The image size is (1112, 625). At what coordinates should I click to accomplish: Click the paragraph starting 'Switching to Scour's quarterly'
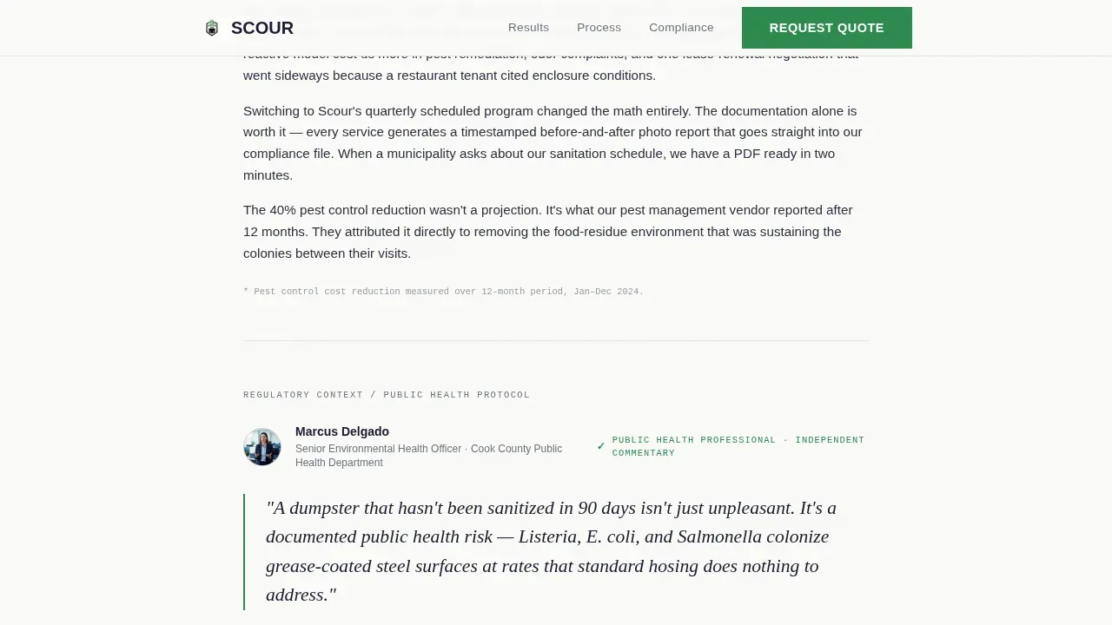click(x=553, y=143)
